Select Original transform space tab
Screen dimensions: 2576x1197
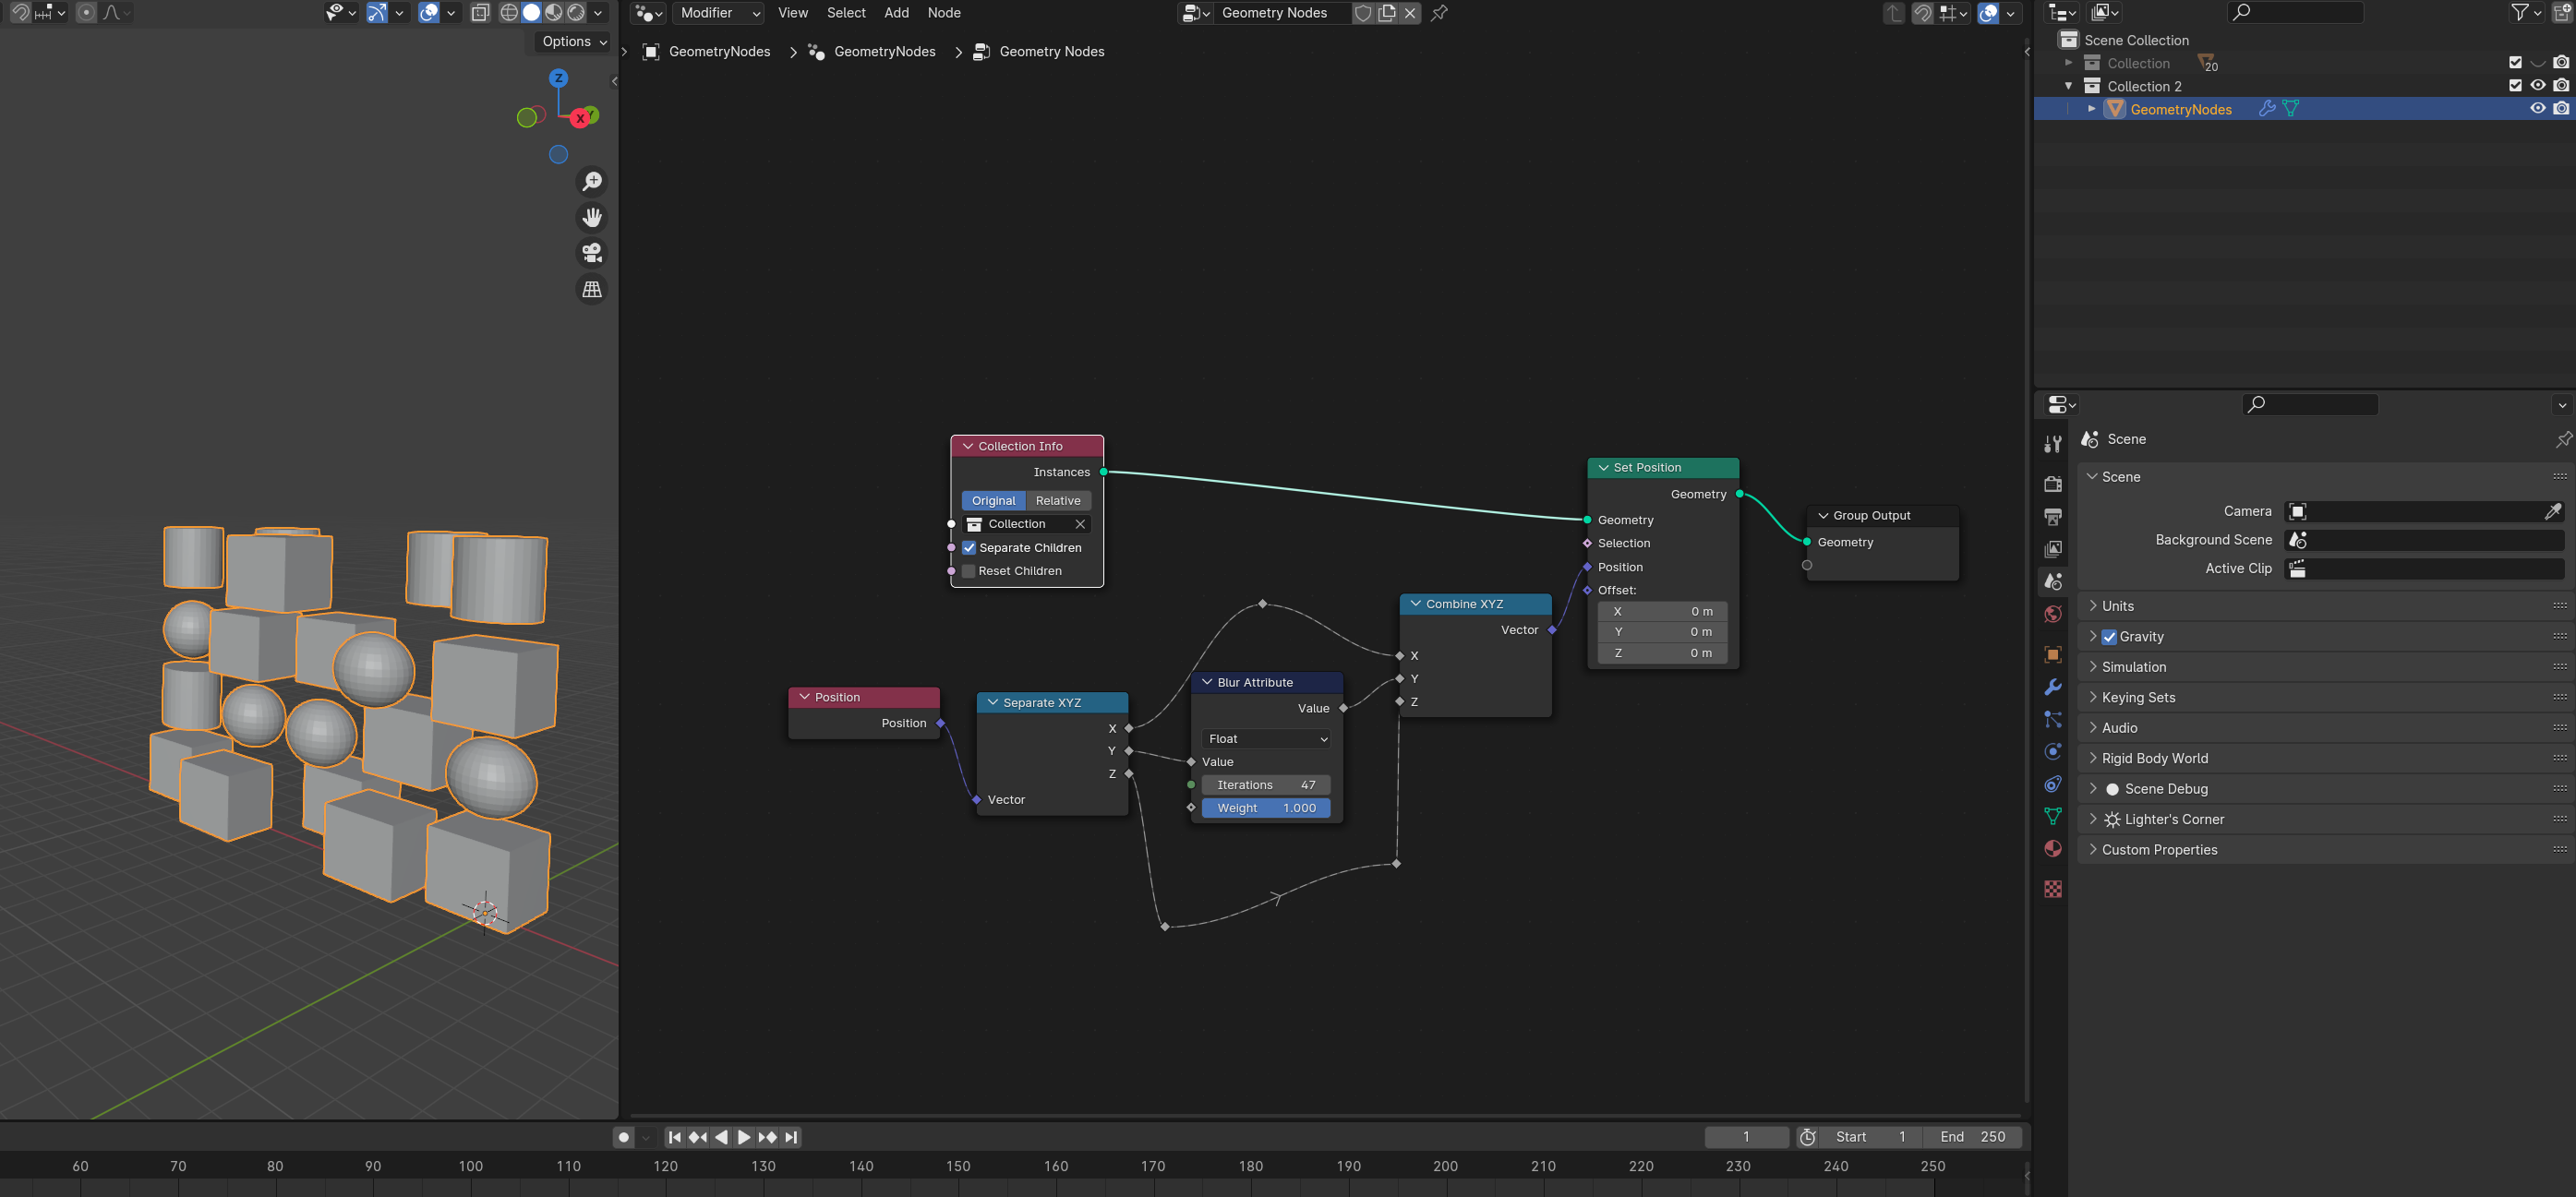point(993,500)
